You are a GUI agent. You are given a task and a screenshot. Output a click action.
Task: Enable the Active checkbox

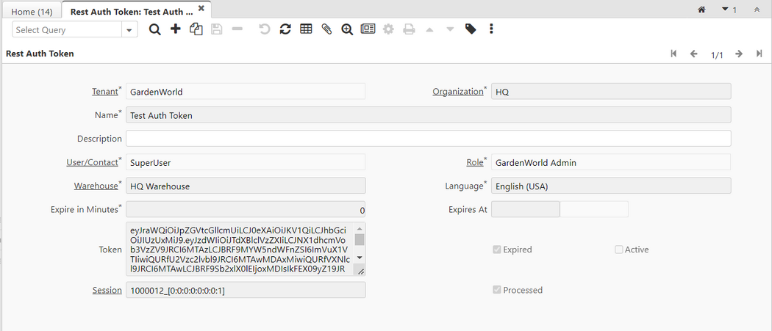[x=619, y=250]
